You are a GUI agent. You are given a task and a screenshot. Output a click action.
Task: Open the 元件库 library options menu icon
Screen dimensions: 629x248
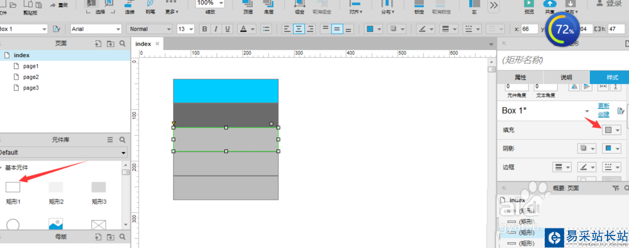tap(110, 140)
